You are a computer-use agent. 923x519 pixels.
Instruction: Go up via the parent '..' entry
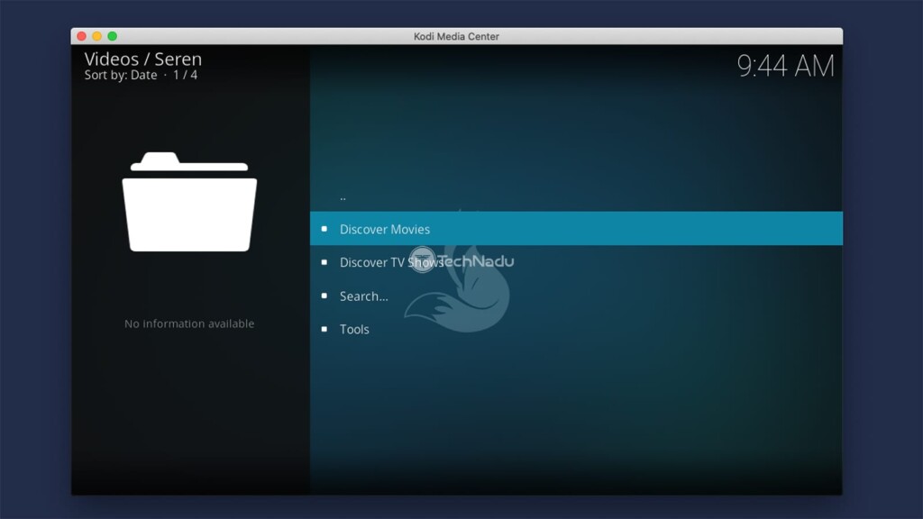[576, 196]
